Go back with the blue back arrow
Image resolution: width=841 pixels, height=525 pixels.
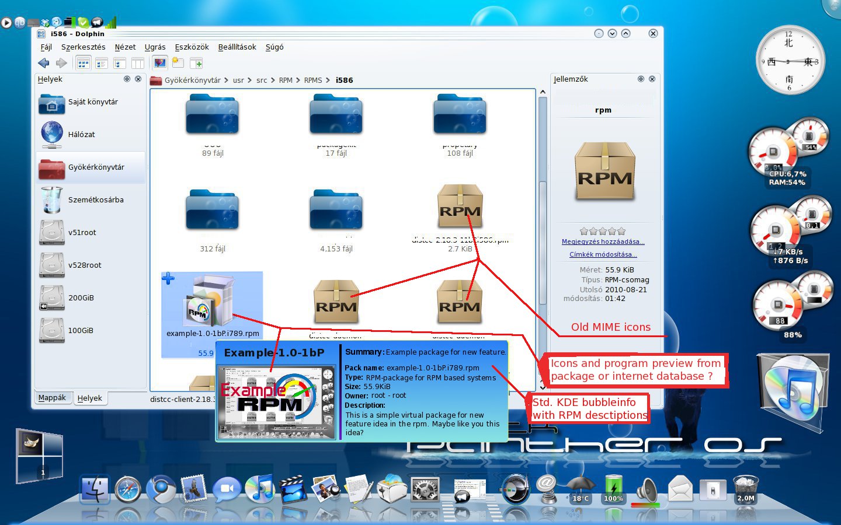(44, 63)
